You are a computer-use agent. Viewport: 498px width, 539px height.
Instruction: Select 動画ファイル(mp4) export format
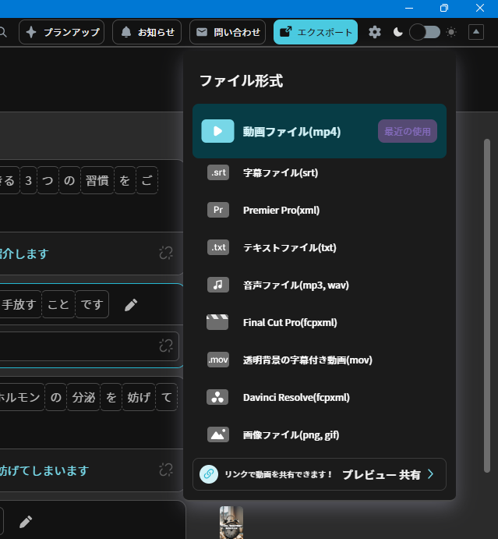coord(320,131)
